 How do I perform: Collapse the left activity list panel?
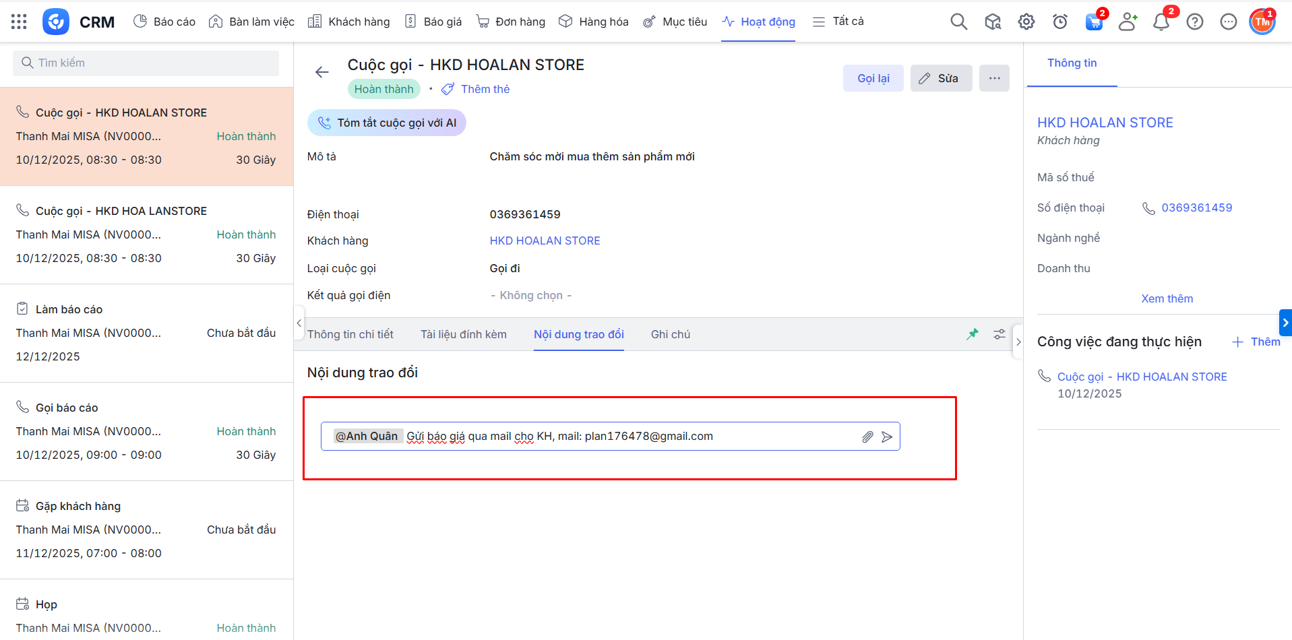point(299,323)
